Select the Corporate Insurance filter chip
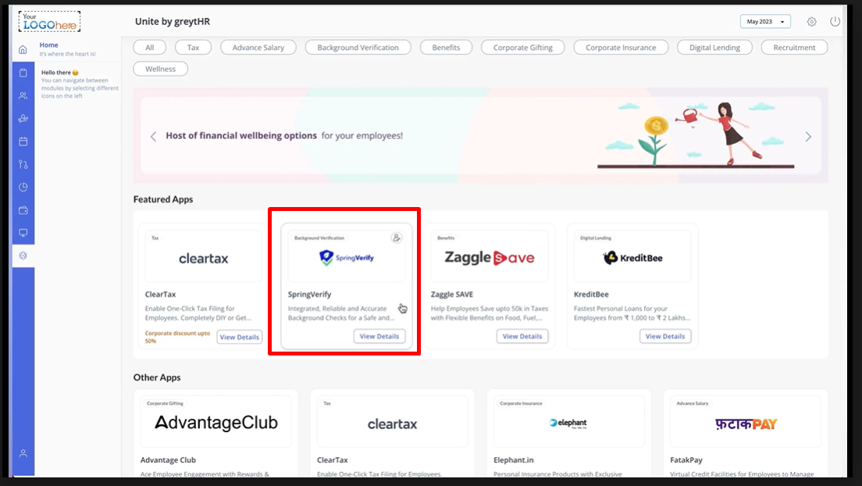 [621, 48]
